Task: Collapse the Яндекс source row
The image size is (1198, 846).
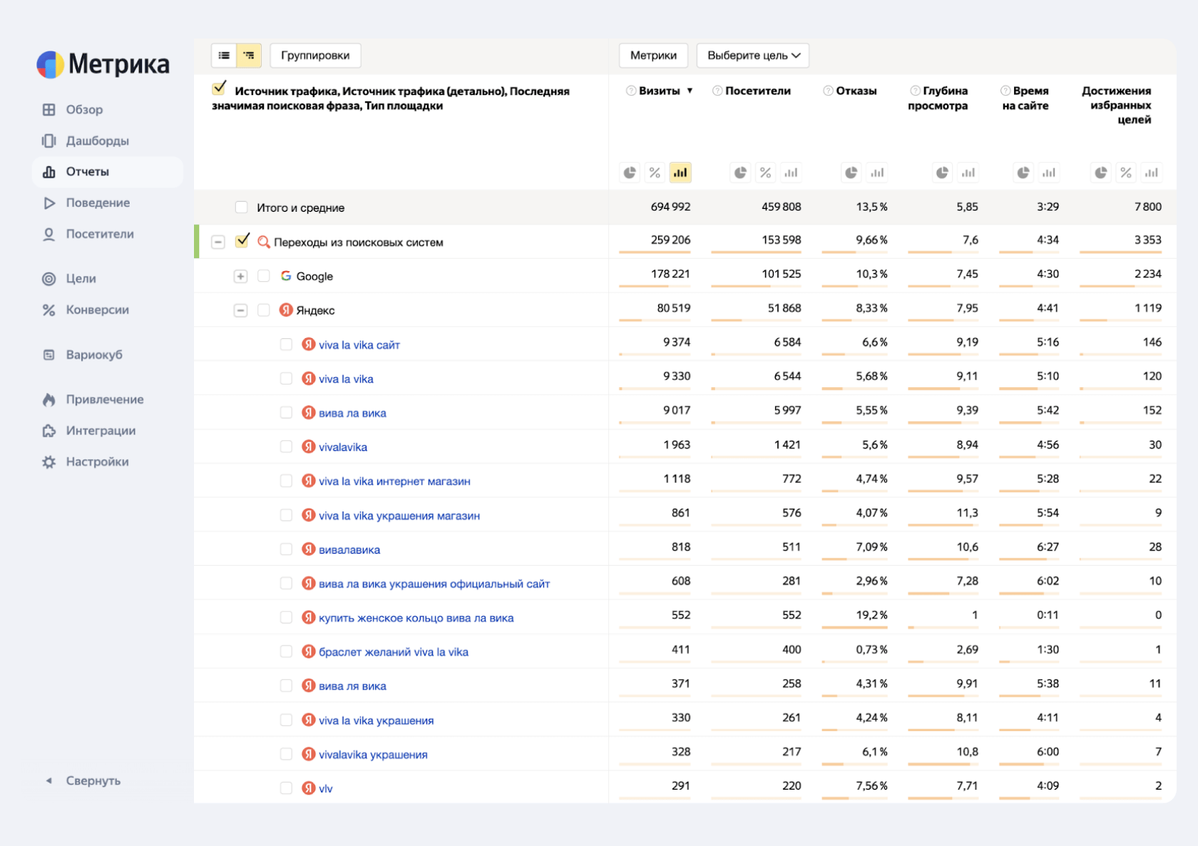Action: [240, 310]
